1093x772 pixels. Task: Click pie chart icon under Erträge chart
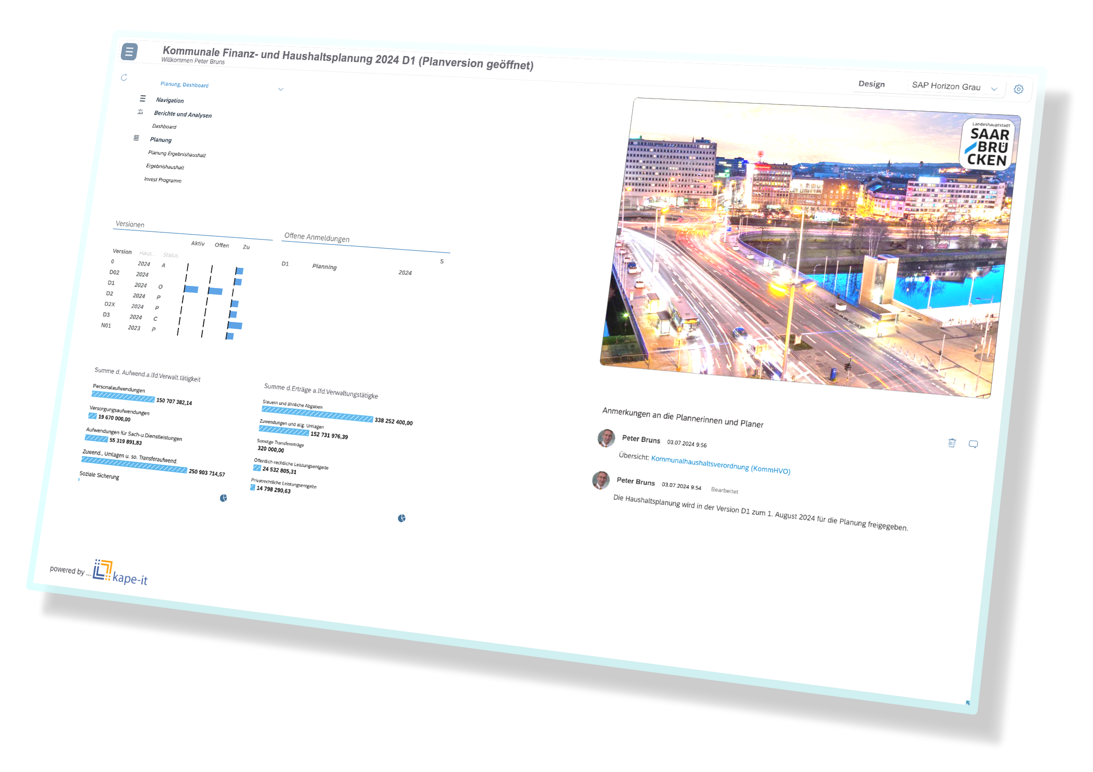coord(401,518)
